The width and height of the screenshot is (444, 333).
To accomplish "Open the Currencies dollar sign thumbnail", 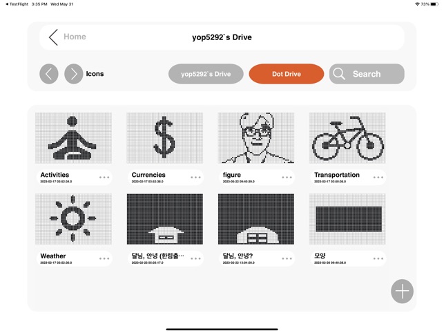I will [165, 138].
